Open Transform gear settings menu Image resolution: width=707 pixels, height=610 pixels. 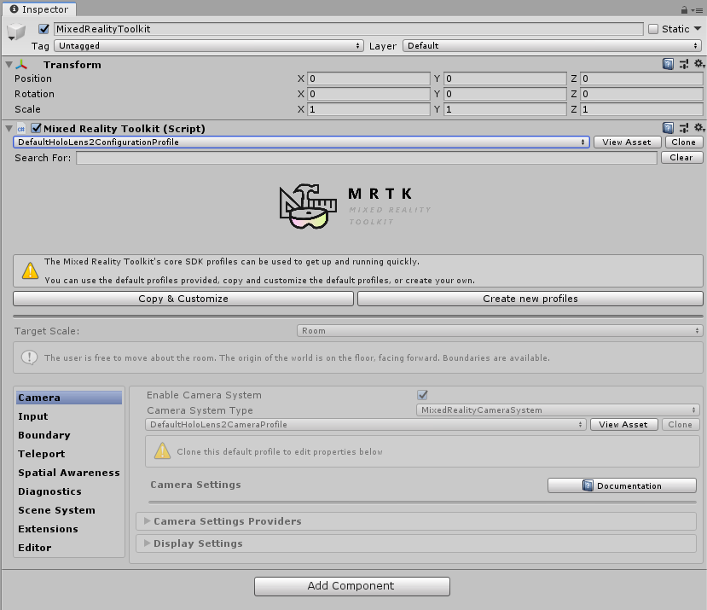(x=698, y=64)
